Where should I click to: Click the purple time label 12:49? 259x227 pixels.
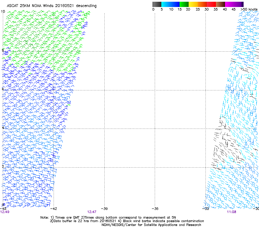click(x=5, y=212)
